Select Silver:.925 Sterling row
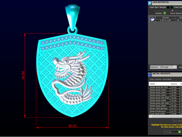The height and width of the screenshot is (137, 182). [165, 108]
